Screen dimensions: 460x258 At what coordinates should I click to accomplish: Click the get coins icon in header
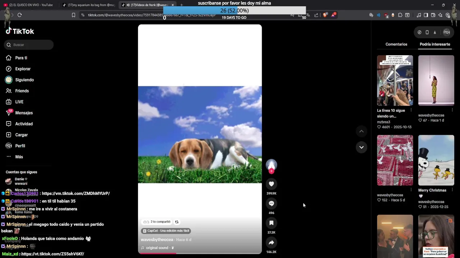tap(419, 32)
